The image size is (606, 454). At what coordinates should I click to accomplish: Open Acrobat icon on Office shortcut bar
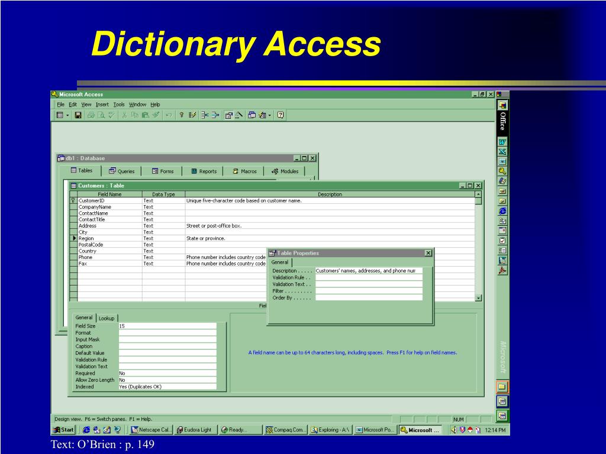click(x=502, y=271)
